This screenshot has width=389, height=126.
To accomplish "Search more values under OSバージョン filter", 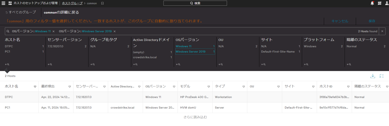I will [178, 64].
